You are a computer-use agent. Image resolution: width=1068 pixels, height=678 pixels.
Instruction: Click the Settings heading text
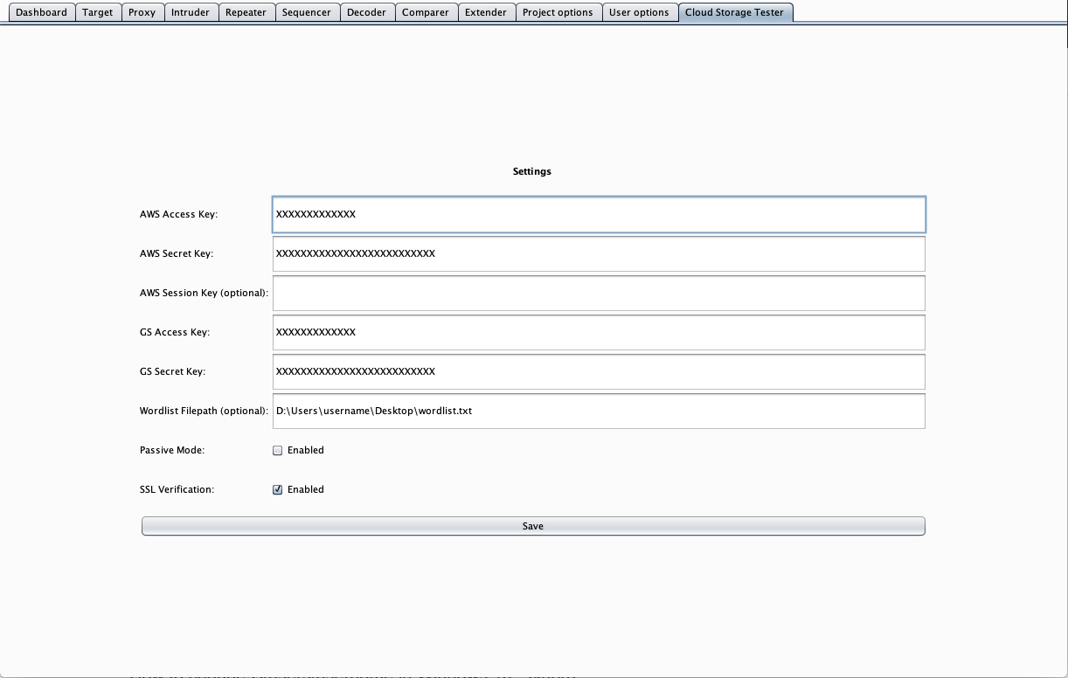point(531,171)
